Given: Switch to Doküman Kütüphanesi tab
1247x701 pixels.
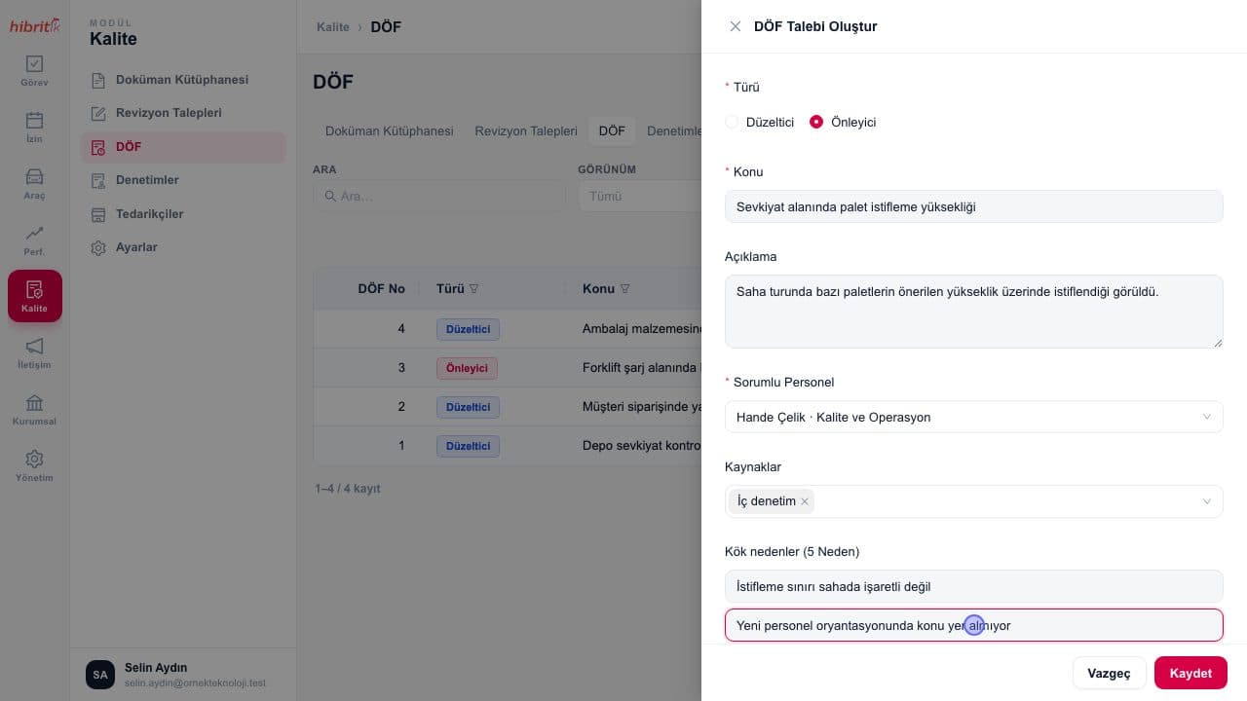Looking at the screenshot, I should click(390, 130).
